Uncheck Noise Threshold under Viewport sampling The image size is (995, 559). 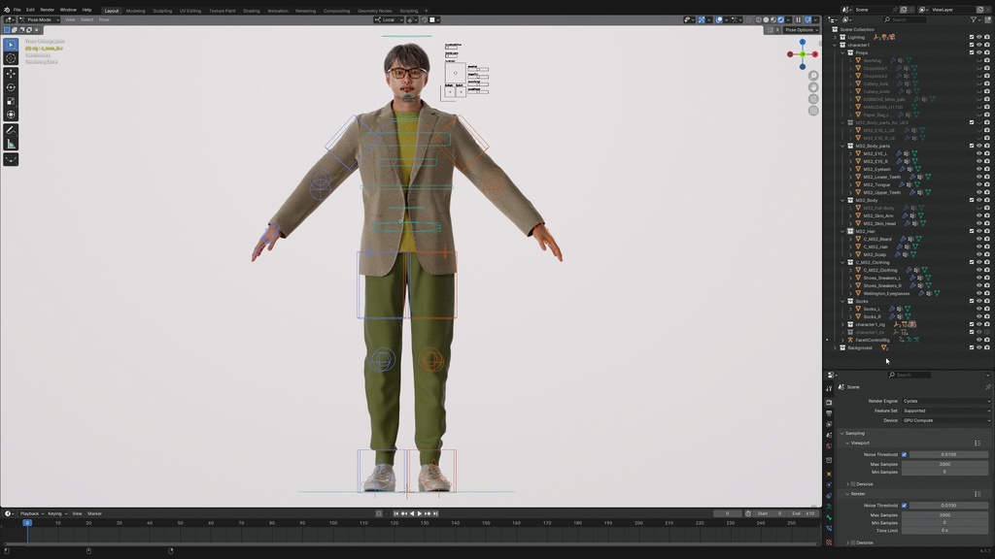click(x=905, y=454)
